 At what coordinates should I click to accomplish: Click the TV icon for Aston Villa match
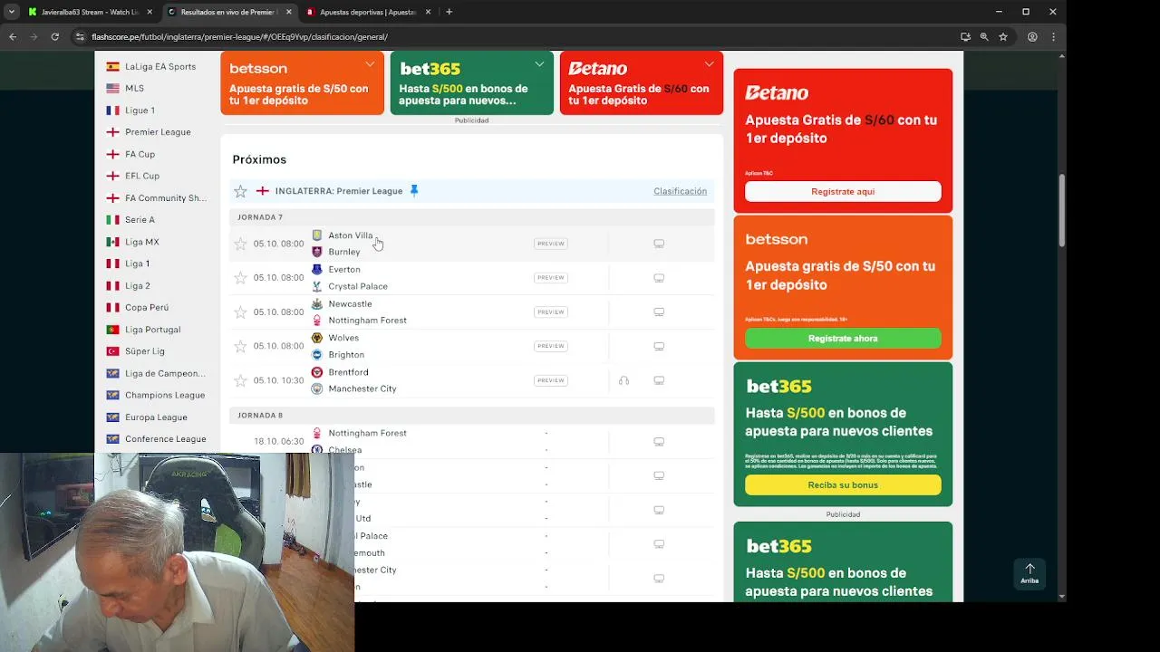click(659, 244)
